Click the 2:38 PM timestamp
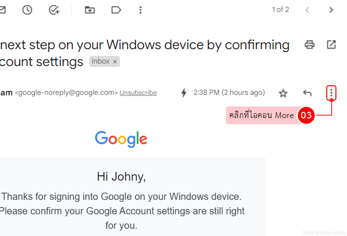 point(229,92)
